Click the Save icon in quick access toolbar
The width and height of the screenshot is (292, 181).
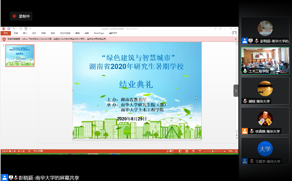pos(9,29)
